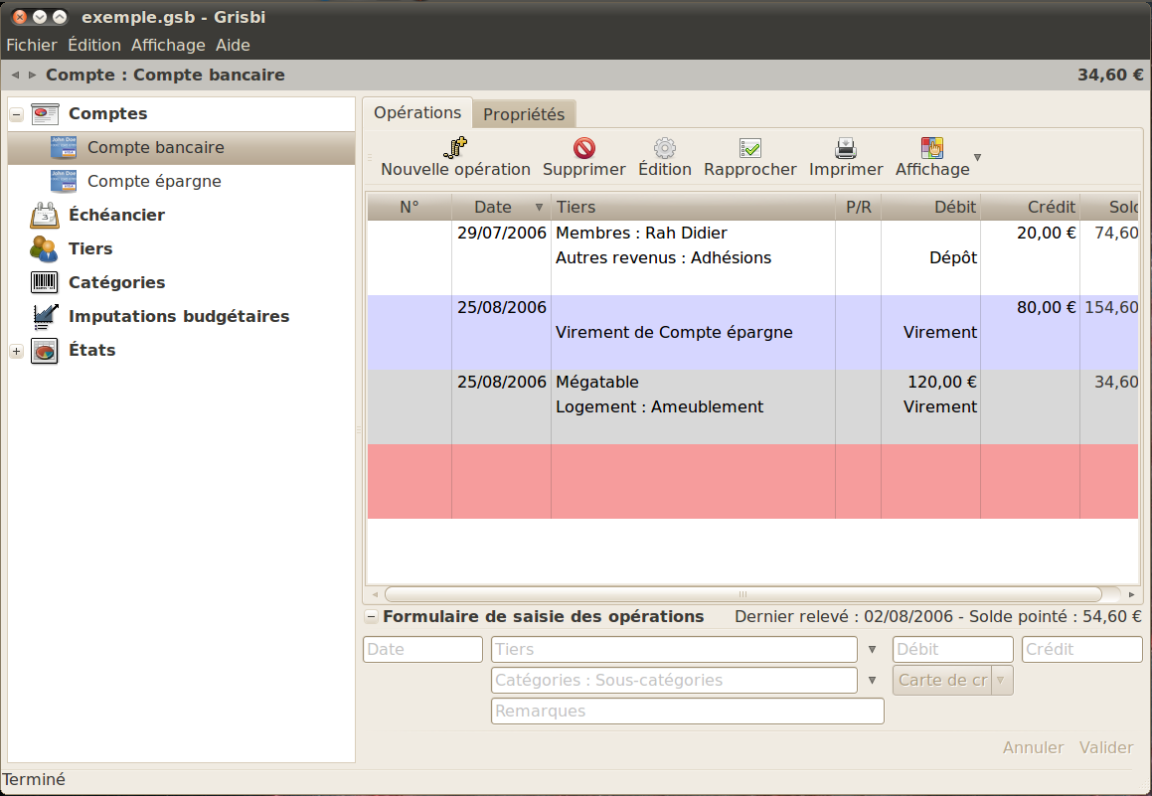Click the Date input field
The image size is (1152, 796).
[x=422, y=650]
